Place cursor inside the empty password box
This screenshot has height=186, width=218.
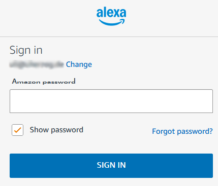[x=111, y=101]
